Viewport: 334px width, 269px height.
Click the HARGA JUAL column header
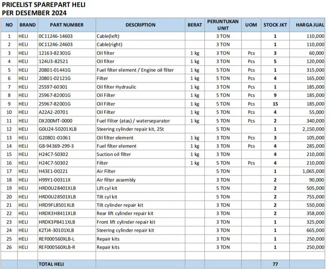tap(310, 25)
